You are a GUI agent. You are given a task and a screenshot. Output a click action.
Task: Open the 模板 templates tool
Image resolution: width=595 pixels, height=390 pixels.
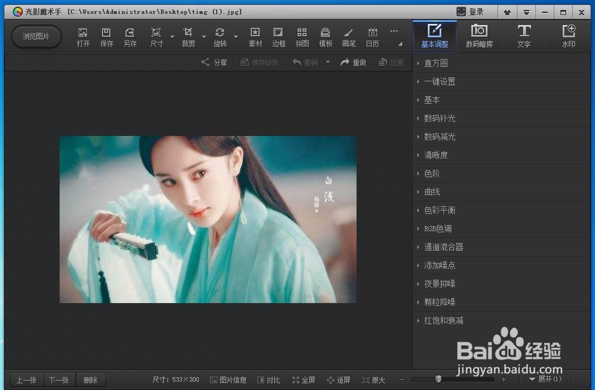pos(325,37)
